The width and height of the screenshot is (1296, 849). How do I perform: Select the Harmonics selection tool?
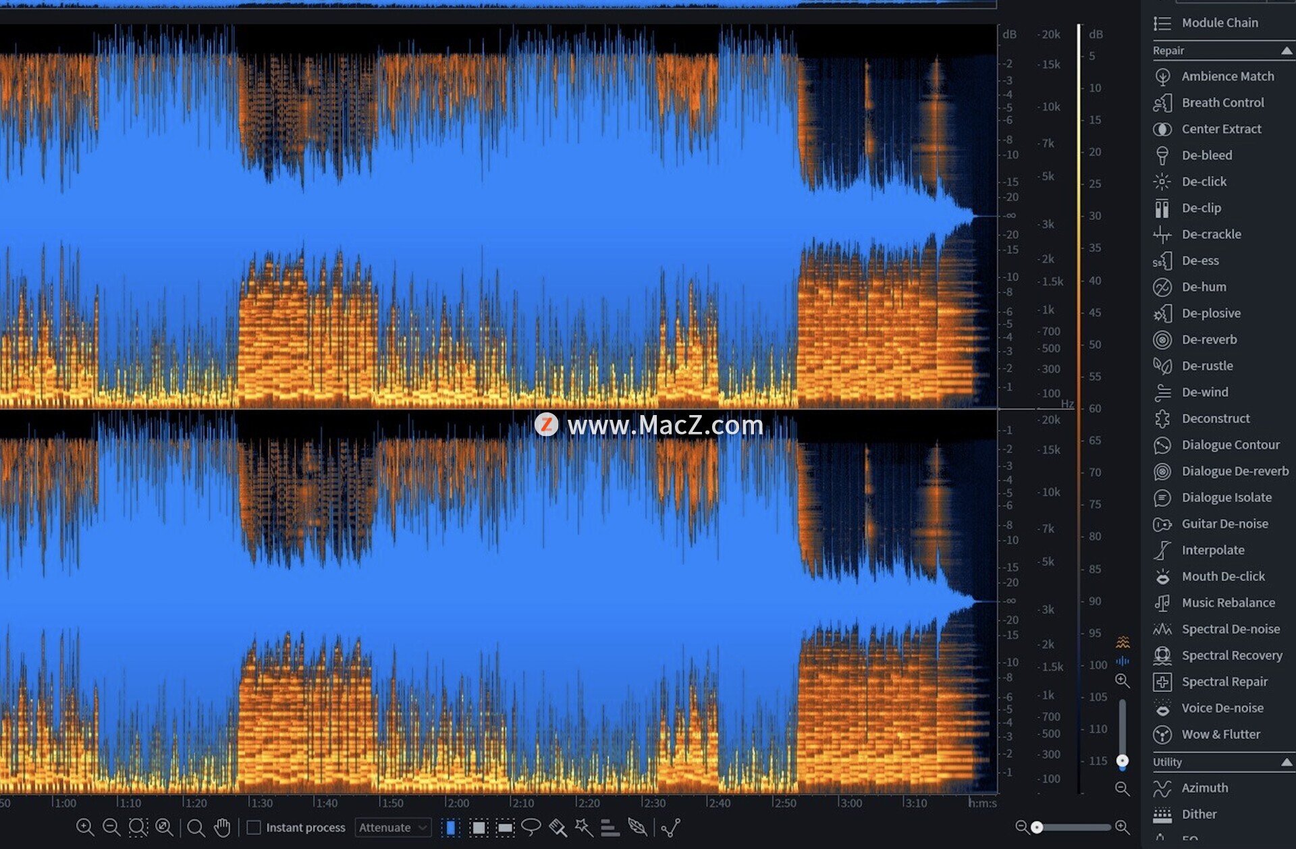[x=610, y=827]
